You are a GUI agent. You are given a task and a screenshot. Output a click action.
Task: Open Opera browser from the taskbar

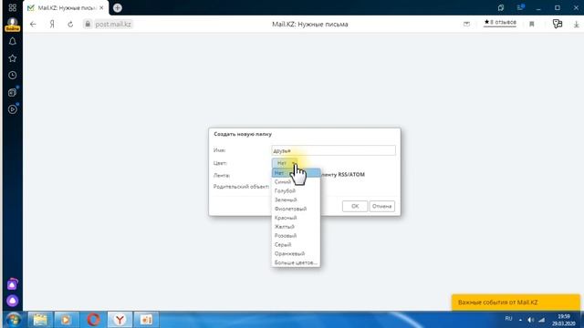pos(93,320)
